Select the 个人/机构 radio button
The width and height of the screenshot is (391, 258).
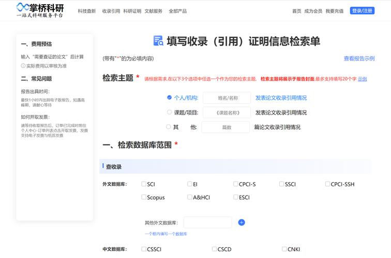169,98
